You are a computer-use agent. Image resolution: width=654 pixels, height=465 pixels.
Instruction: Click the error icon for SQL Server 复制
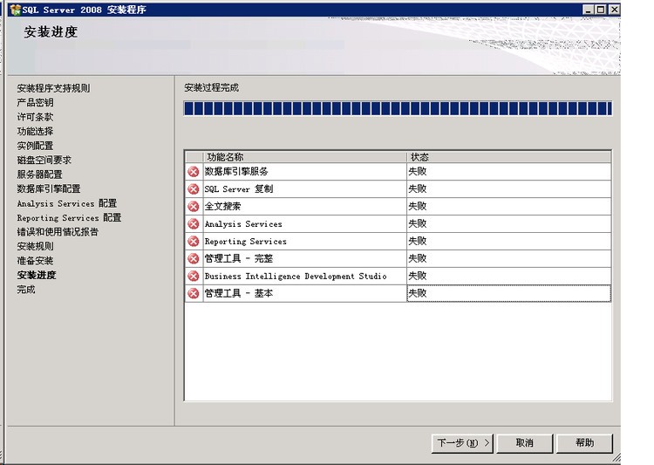(x=193, y=189)
